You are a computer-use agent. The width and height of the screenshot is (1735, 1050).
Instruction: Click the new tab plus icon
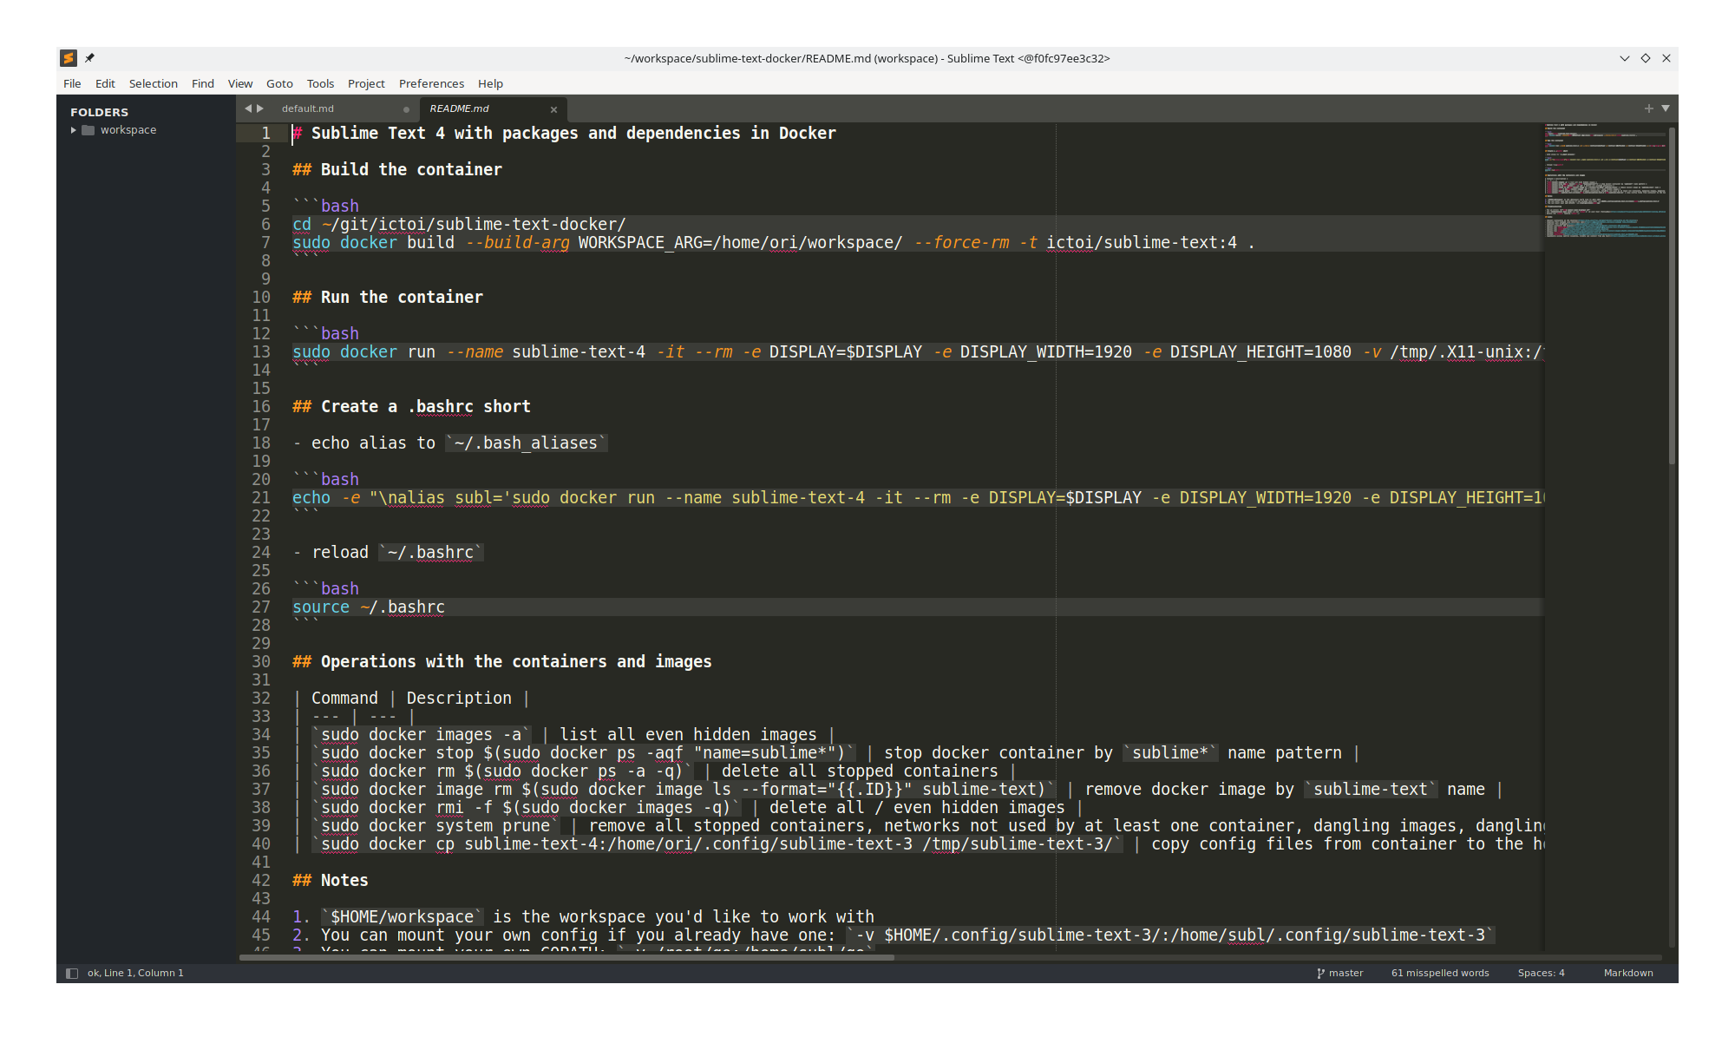click(1649, 108)
